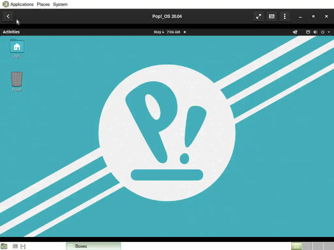This screenshot has width=334, height=250.
Task: Select the Trash desktop icon
Action: pyautogui.click(x=17, y=82)
